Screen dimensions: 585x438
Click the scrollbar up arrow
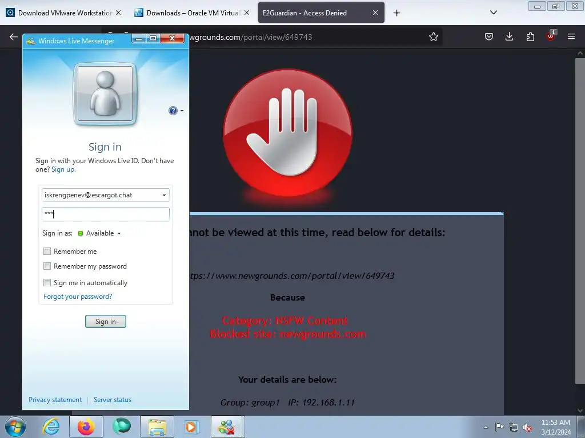[580, 53]
